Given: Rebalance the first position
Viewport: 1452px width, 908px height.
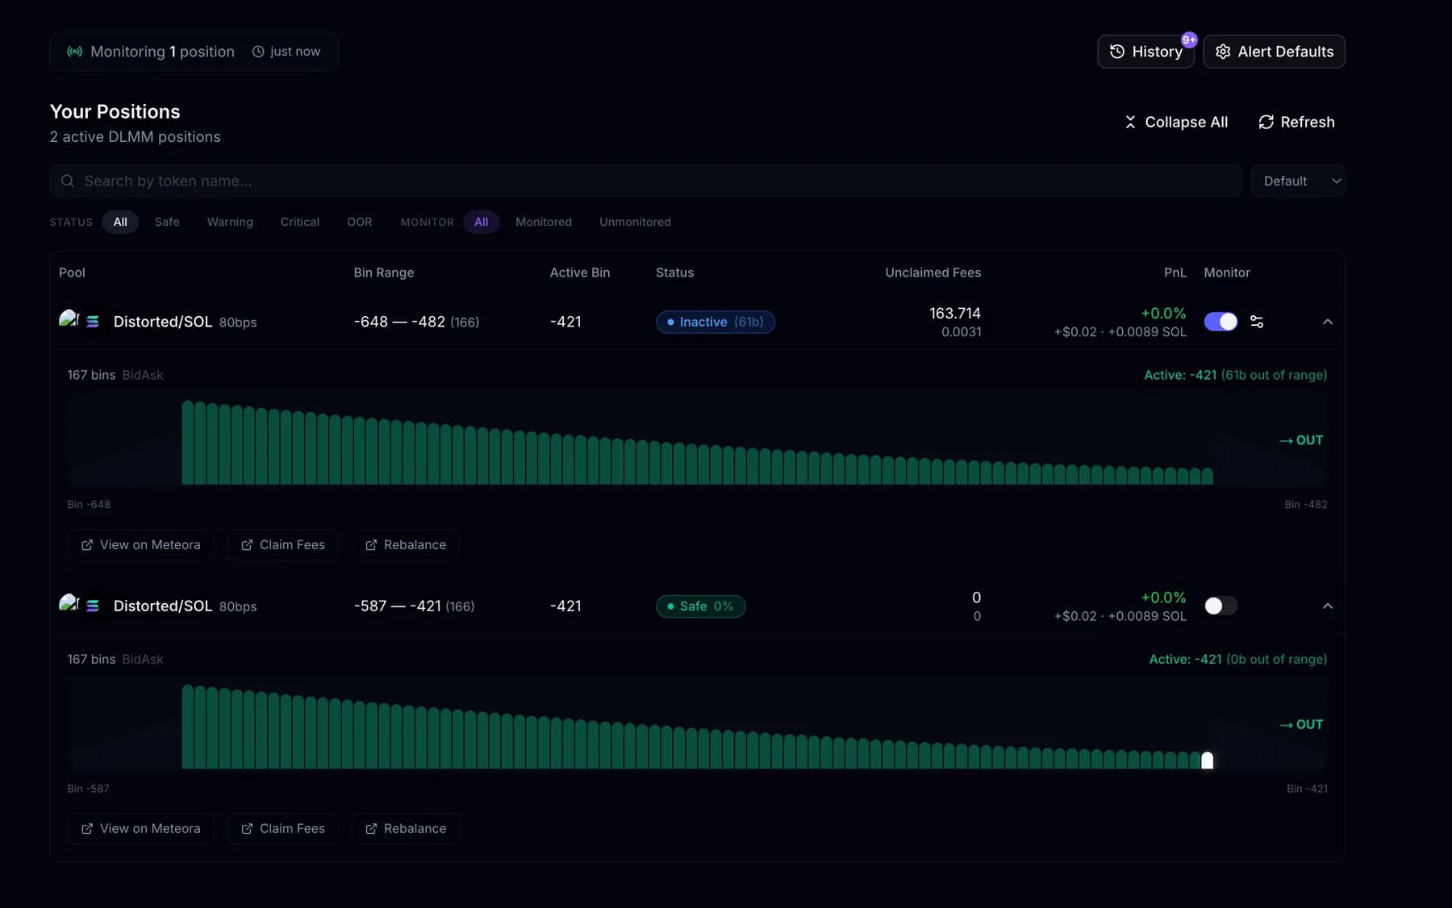Looking at the screenshot, I should [406, 545].
